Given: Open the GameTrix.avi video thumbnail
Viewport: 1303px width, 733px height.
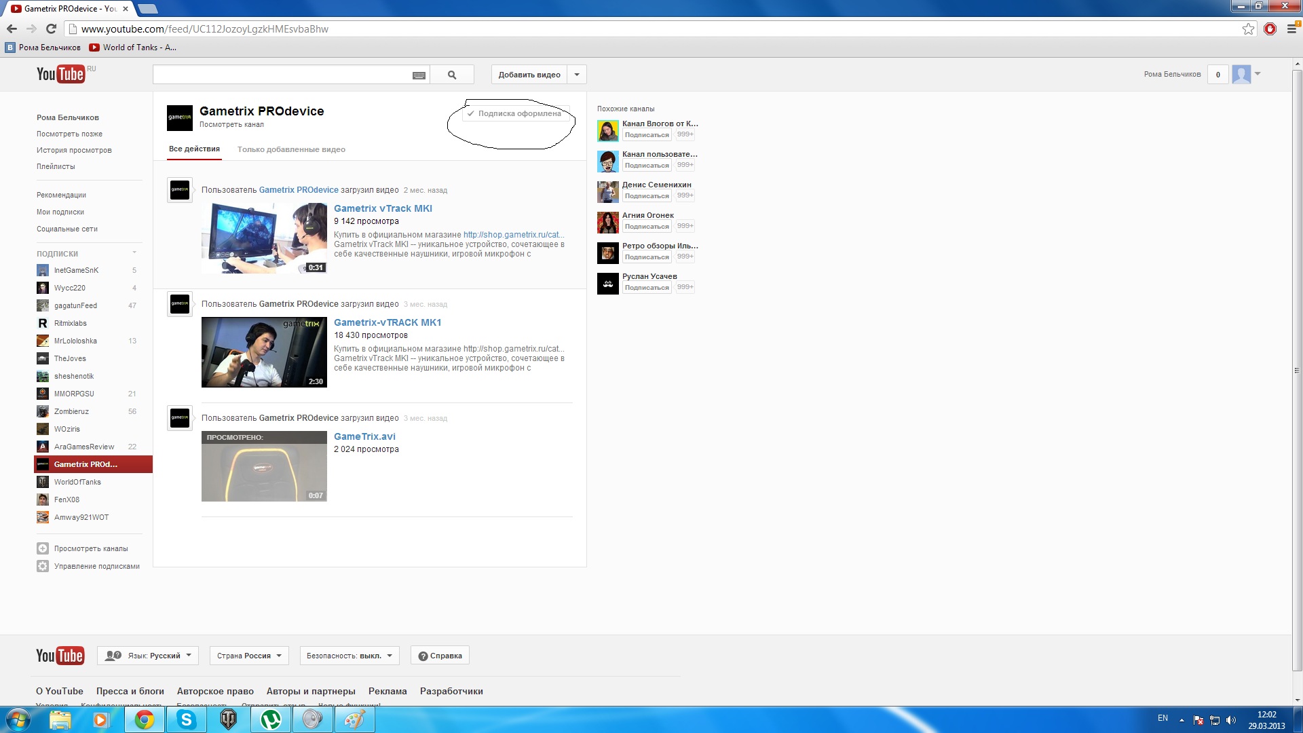Looking at the screenshot, I should [x=264, y=466].
